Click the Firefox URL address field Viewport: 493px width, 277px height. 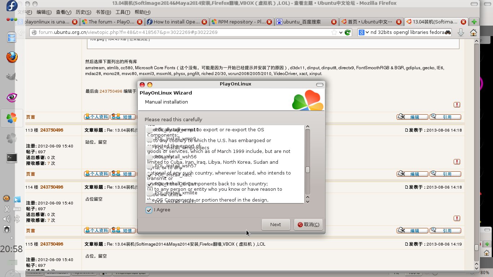click(184, 32)
